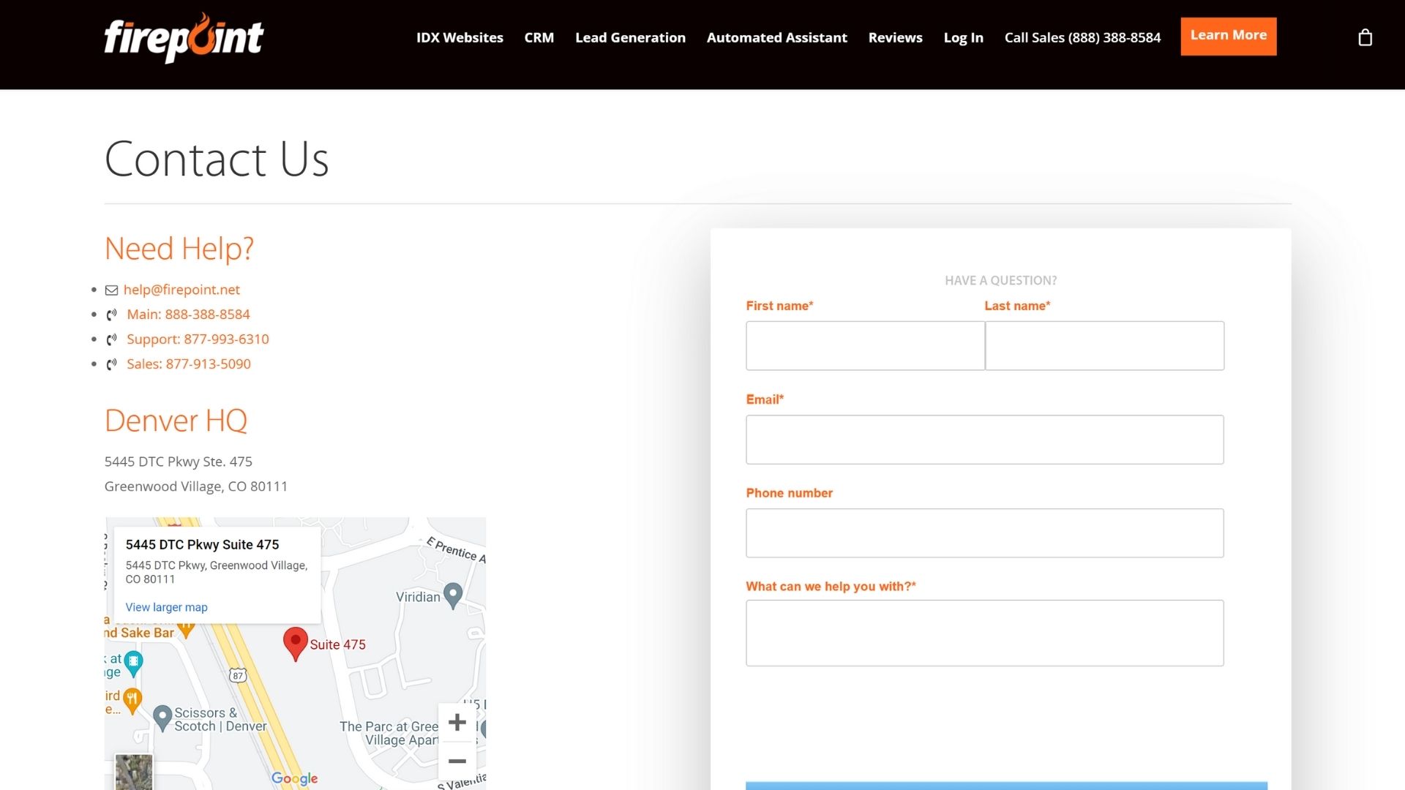1405x790 pixels.
Task: Select the Email input field
Action: [x=984, y=440]
